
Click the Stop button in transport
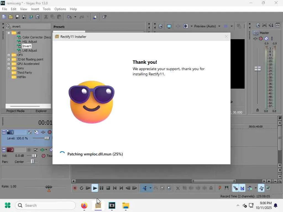(108, 188)
